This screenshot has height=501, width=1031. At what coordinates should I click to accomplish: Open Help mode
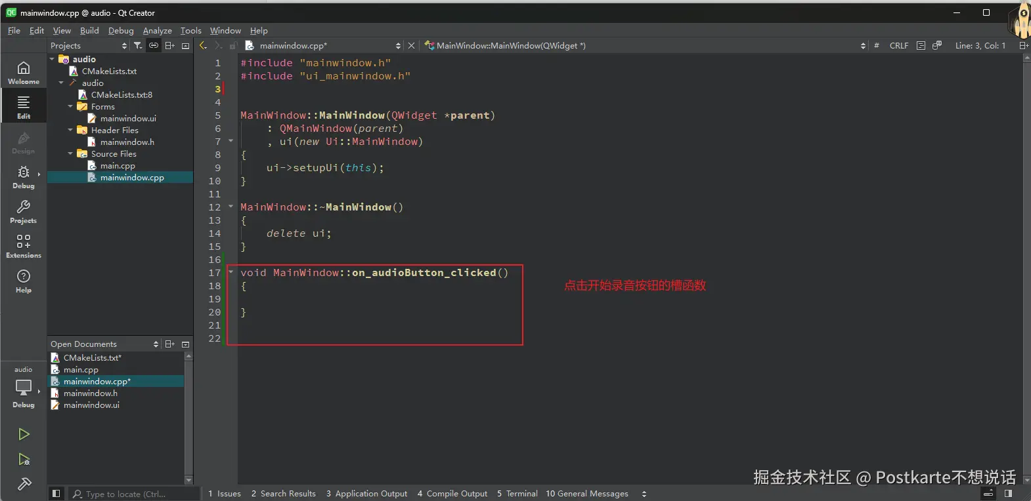coord(24,281)
